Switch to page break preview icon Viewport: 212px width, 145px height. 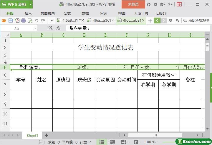[112, 142]
